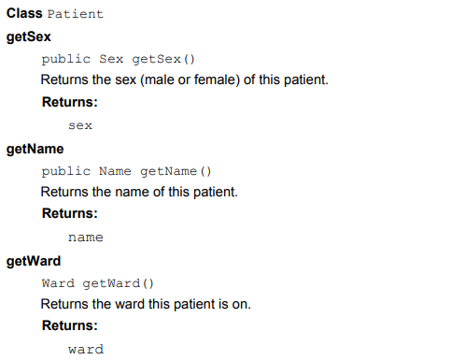Click the 'Returns:' label under getSex
Image resolution: width=465 pixels, height=360 pixels.
click(70, 102)
